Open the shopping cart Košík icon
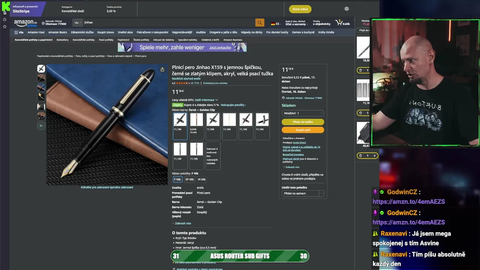This screenshot has width=480, height=270. (342, 23)
